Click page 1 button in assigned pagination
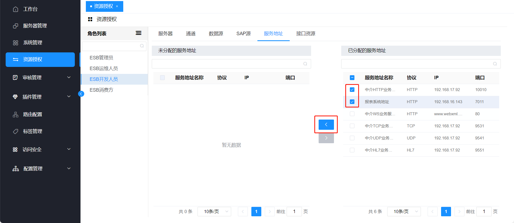The height and width of the screenshot is (223, 514). (446, 212)
